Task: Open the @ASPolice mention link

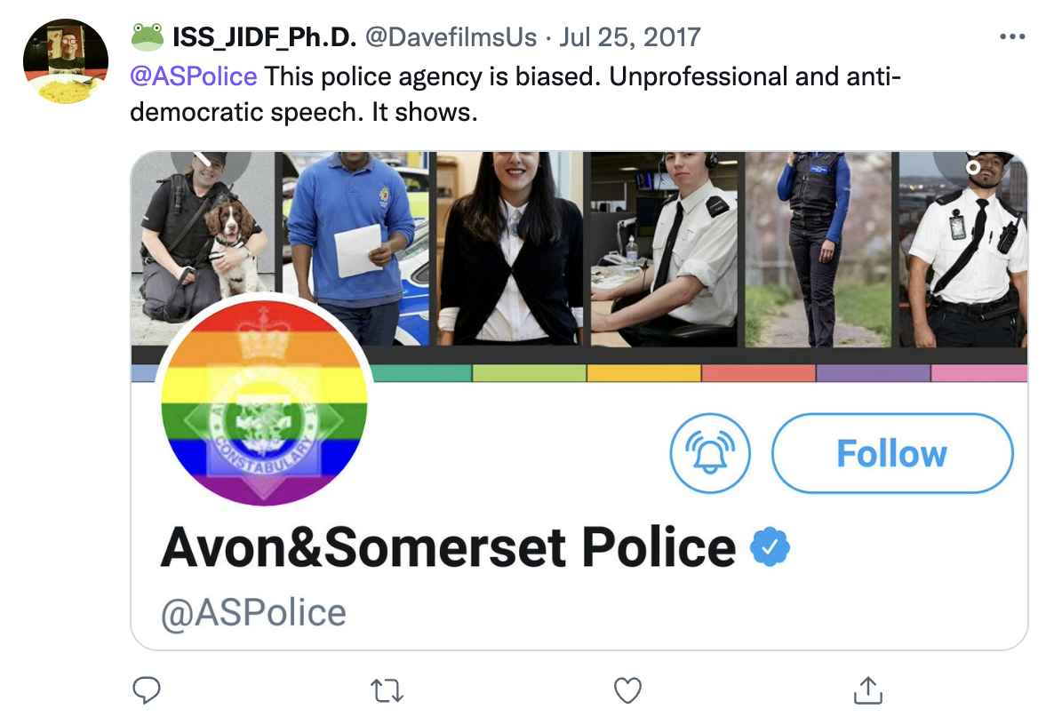Action: click(194, 76)
